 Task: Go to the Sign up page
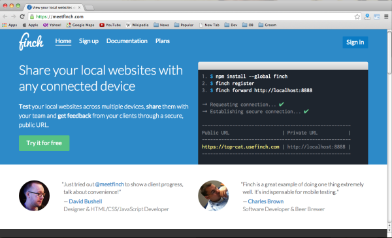(x=89, y=41)
